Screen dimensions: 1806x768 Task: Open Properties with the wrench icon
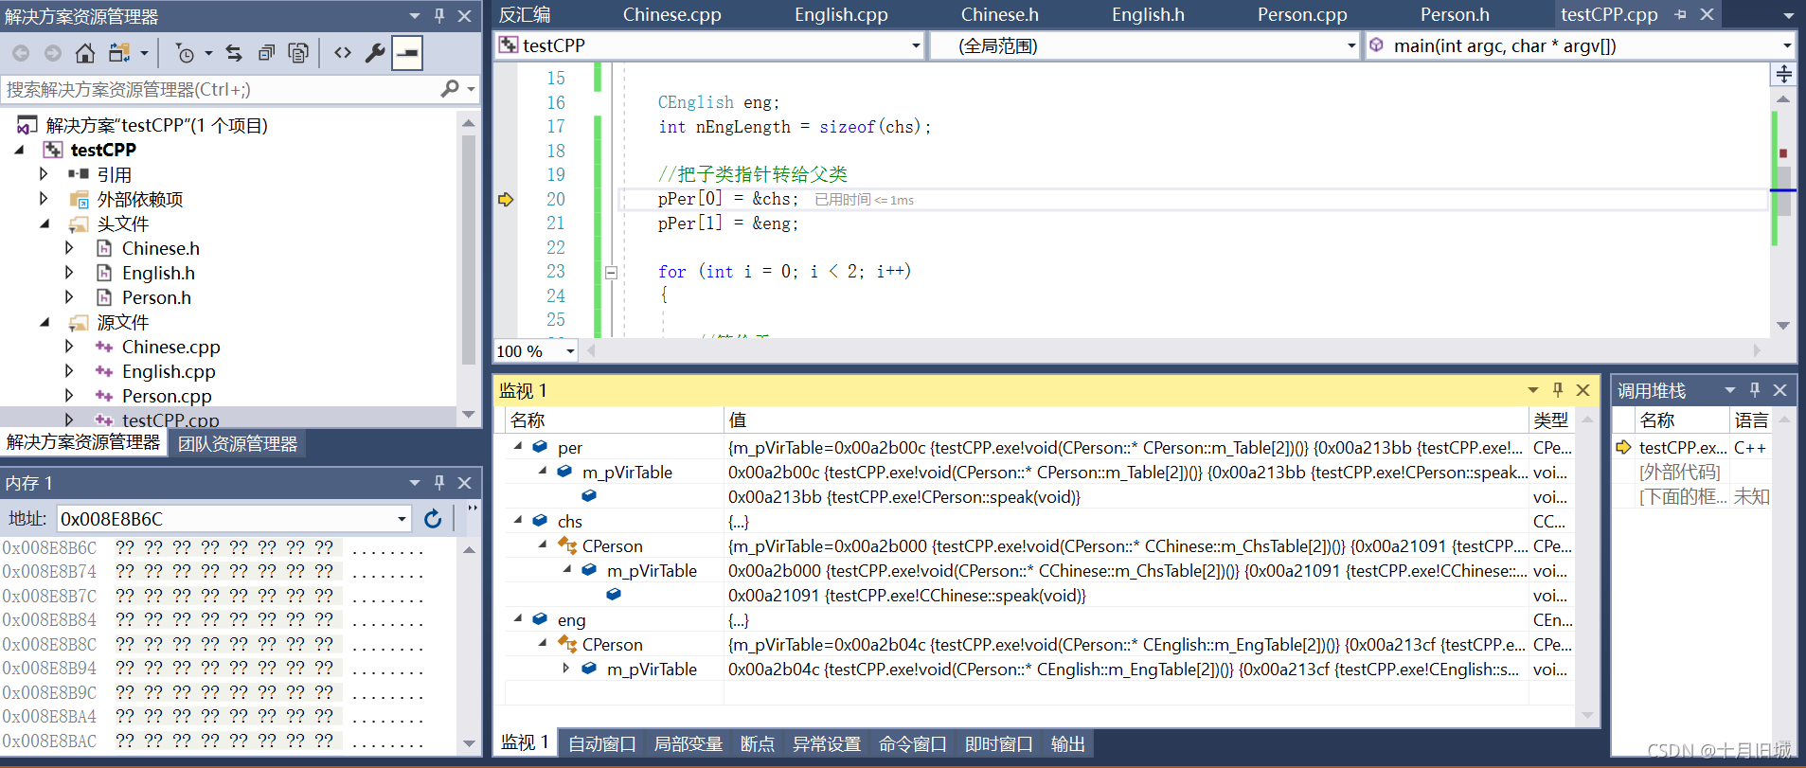pos(375,53)
